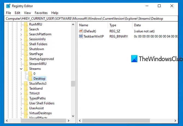Screen dimensions: 183x126
Task: Click the Desktop key folder icon
Action: tap(30, 79)
